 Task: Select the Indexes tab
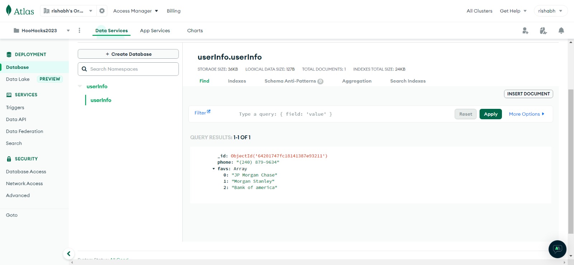[237, 81]
